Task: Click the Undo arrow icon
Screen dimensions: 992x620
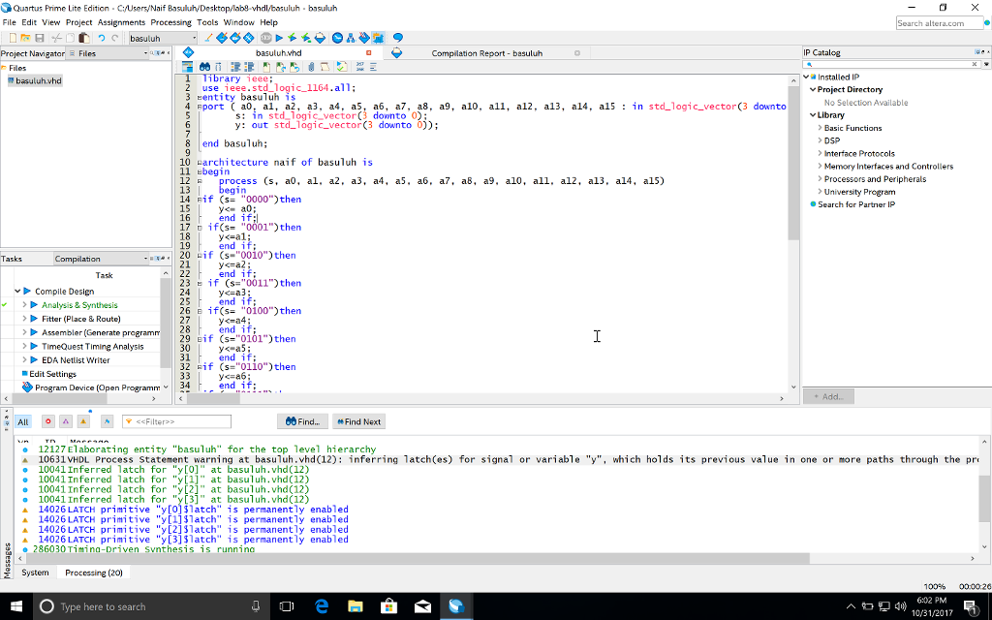Action: 102,38
